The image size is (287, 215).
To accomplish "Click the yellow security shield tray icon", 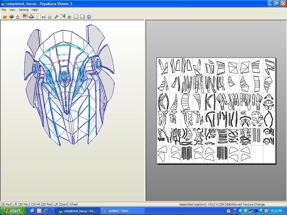I will tap(246, 211).
